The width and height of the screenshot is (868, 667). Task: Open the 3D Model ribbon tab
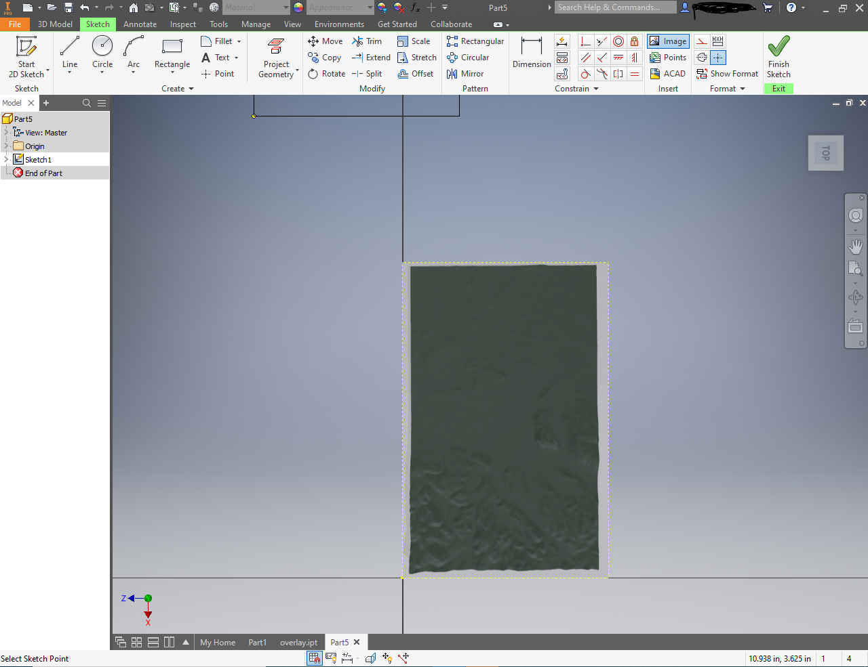click(x=55, y=24)
